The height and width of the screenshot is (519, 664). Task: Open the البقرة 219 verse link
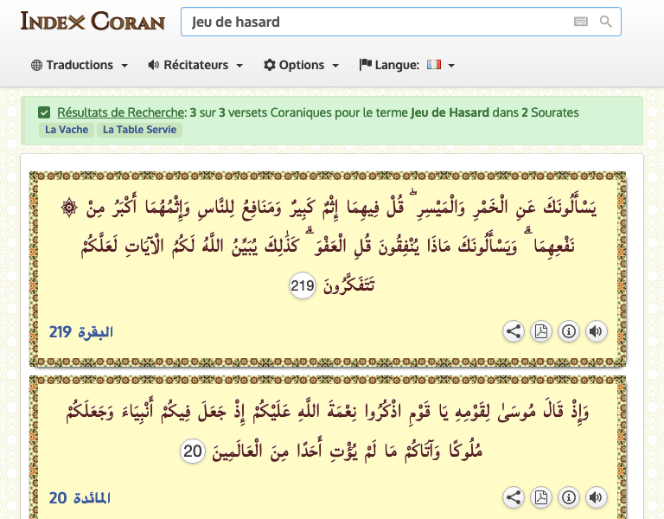[81, 332]
